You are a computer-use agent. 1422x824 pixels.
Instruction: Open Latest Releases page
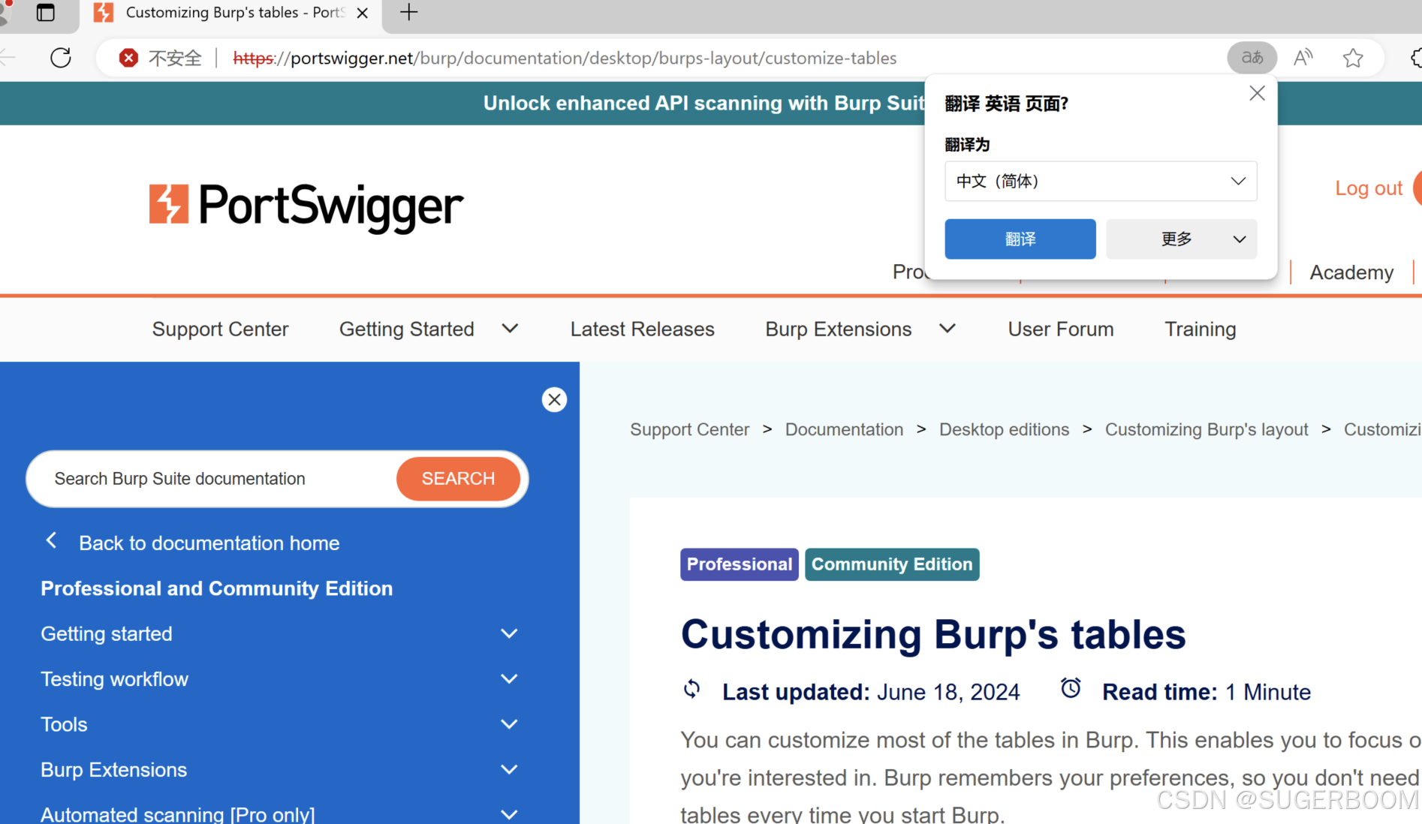point(642,329)
